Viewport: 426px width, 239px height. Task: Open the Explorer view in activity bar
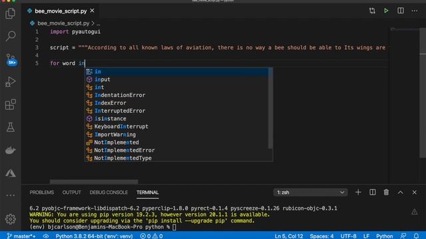point(11,13)
